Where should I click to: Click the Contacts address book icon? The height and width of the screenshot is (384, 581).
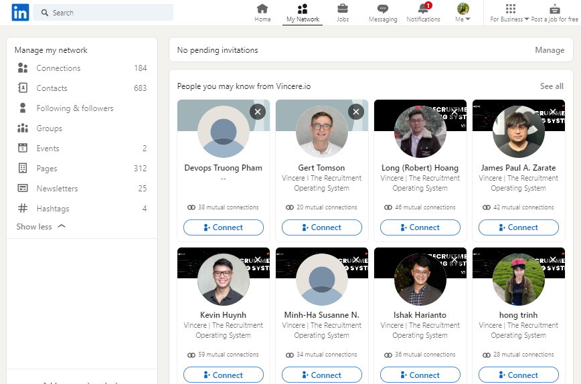click(x=23, y=88)
